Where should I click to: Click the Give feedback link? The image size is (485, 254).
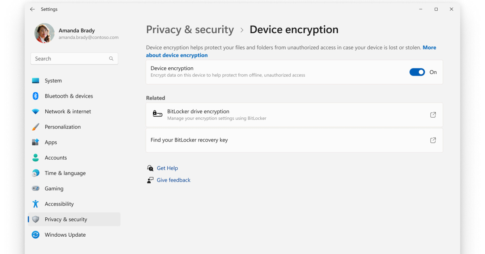173,180
